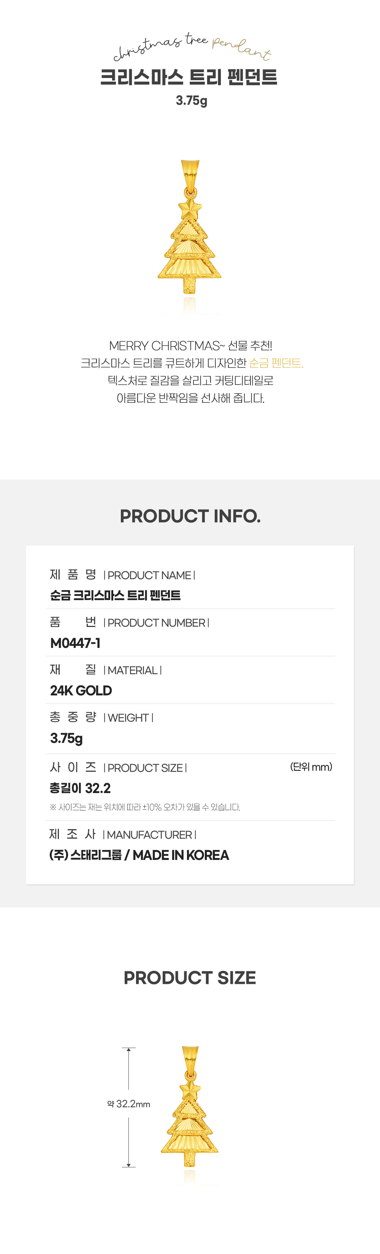Click the (단위 mm) unit note
Viewport: 380px width, 1254px height.
(311, 767)
